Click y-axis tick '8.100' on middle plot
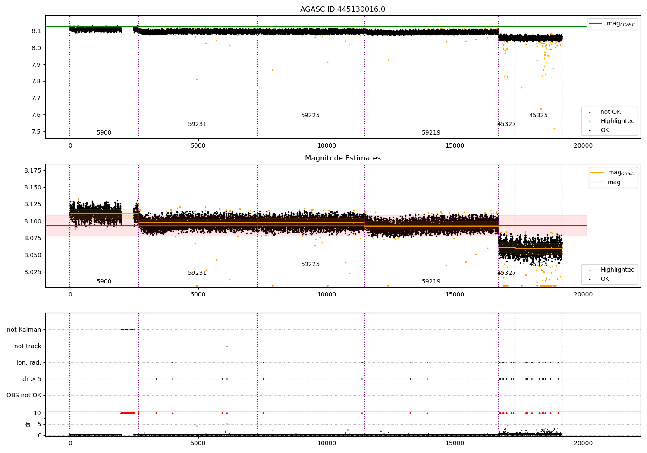This screenshot has height=453, width=647. [33, 221]
